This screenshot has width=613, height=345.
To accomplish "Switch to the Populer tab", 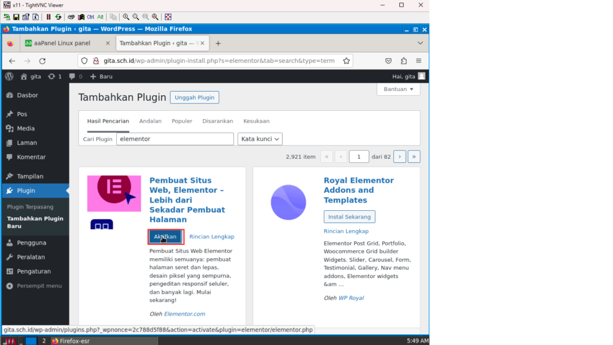I will point(182,121).
